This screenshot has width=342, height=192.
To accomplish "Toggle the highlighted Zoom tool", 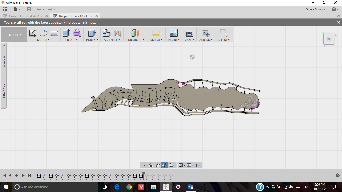I will pos(164,165).
